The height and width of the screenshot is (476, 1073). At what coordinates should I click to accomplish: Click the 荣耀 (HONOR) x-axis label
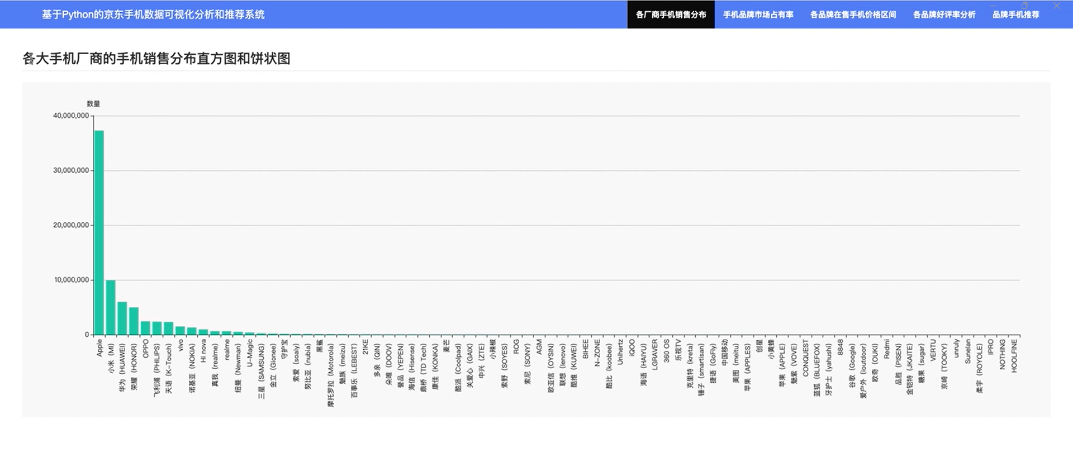134,366
